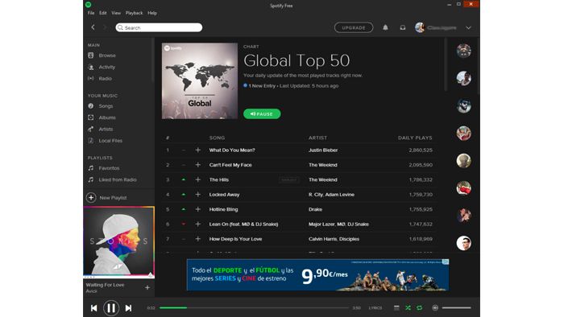Open the Global Top 50 cover image
The image size is (564, 317).
(x=200, y=80)
